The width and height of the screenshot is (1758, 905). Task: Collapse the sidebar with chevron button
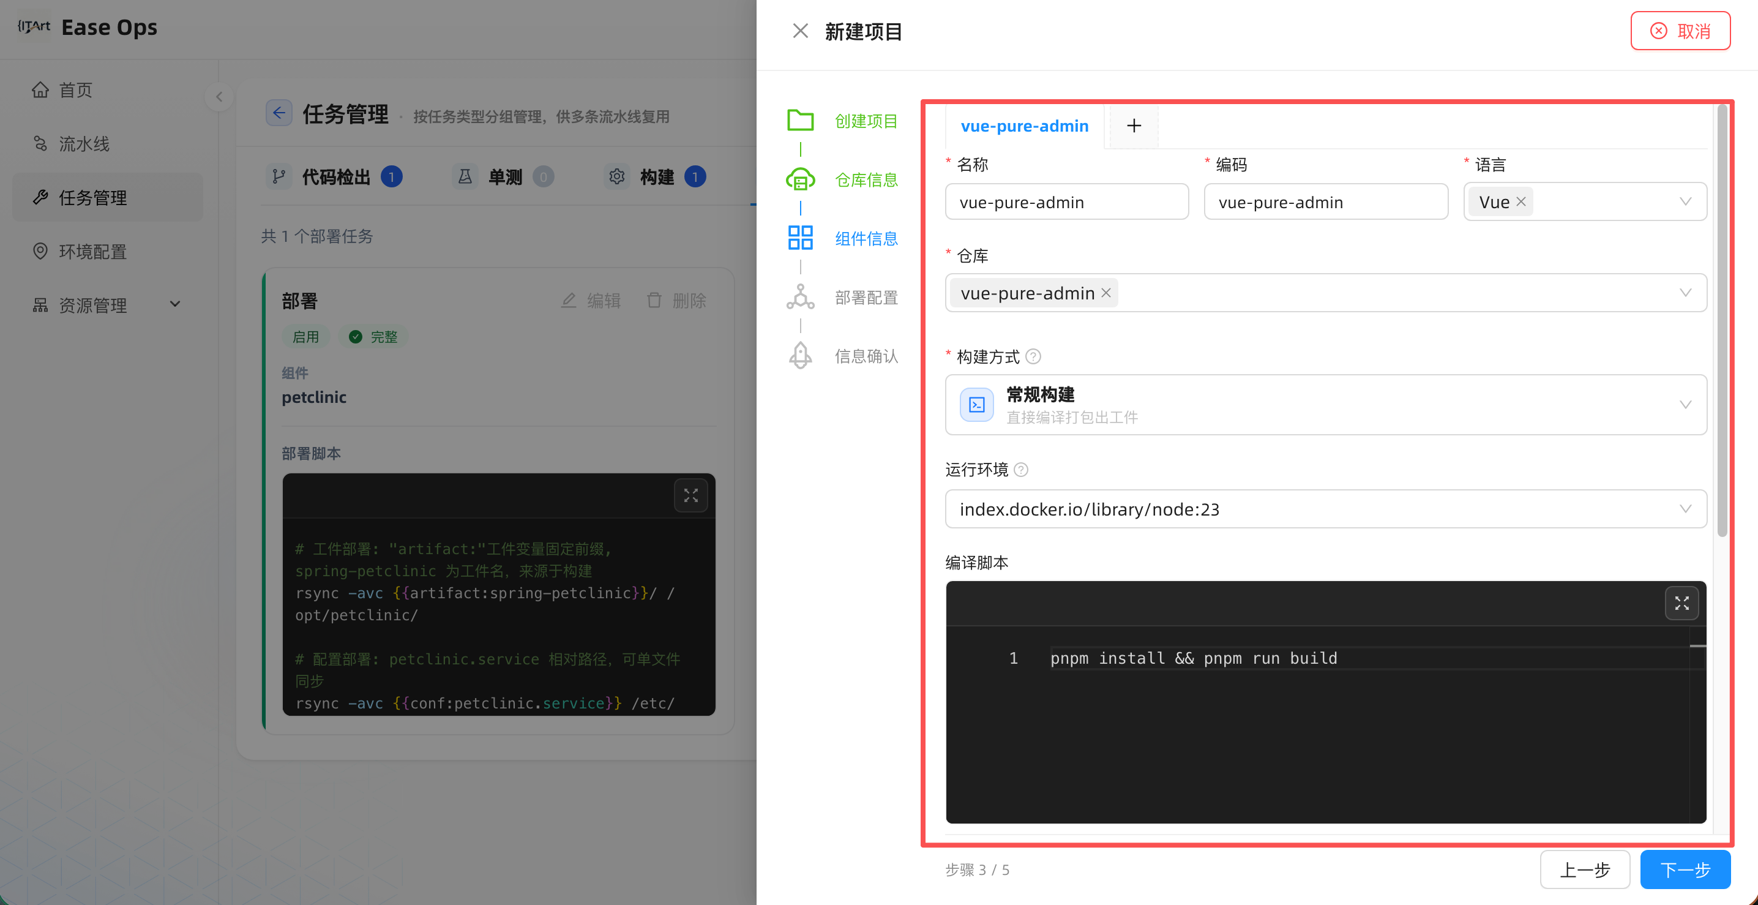[219, 97]
